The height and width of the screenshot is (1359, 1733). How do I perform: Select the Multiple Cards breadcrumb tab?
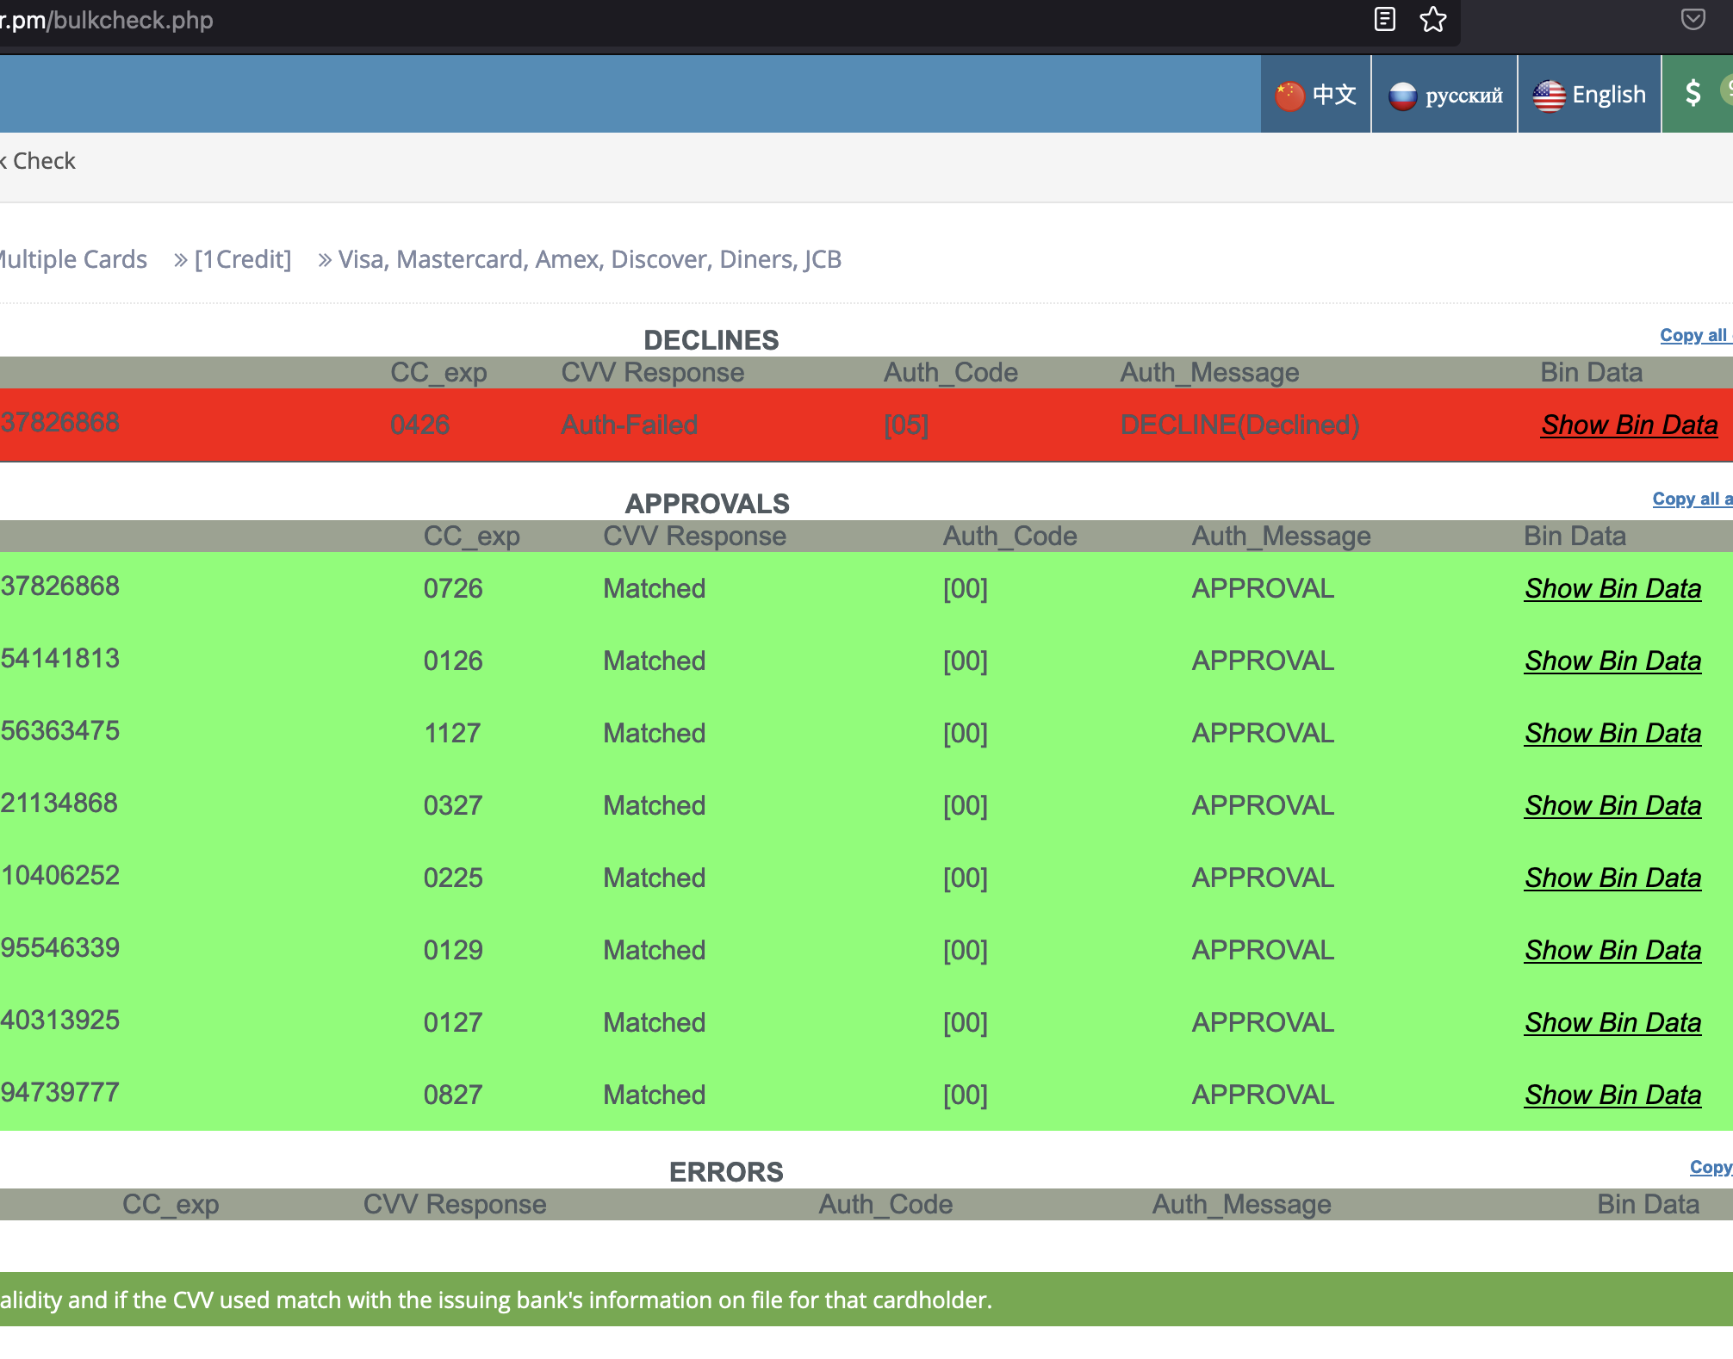73,260
